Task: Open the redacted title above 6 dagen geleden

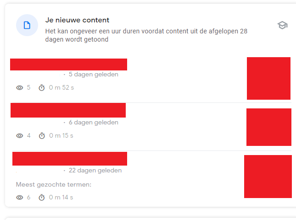Action: (68, 110)
